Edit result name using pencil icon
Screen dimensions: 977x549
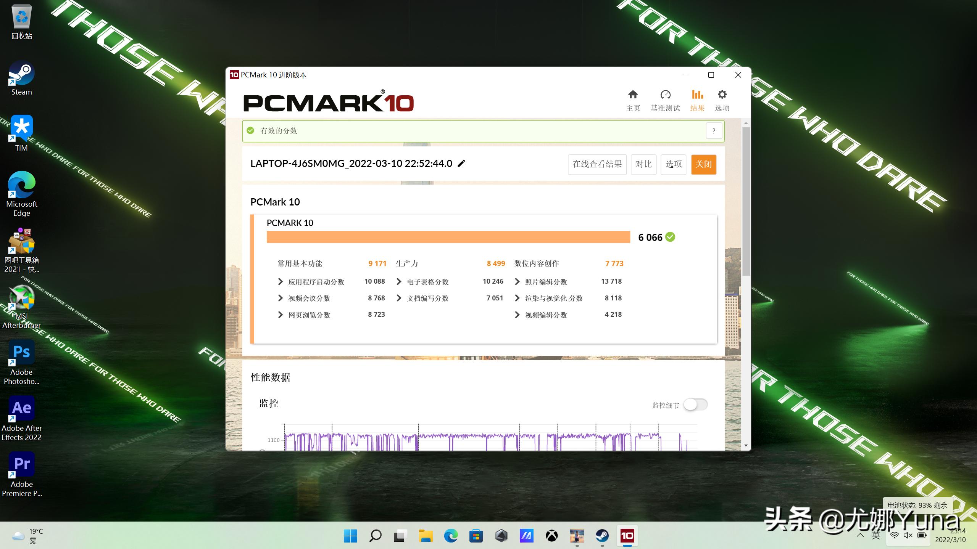(x=462, y=164)
